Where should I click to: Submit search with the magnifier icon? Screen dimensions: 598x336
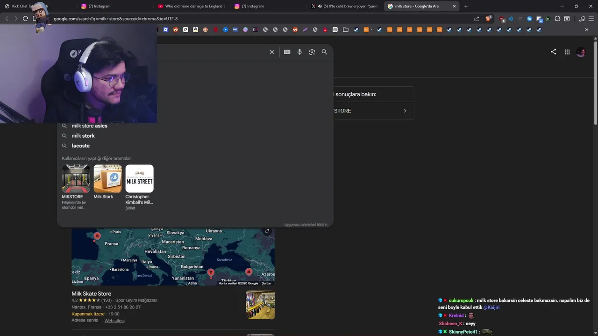pyautogui.click(x=324, y=52)
